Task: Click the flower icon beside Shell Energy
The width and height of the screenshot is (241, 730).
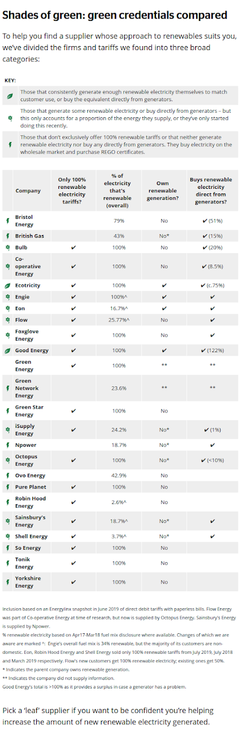Action: (8, 536)
